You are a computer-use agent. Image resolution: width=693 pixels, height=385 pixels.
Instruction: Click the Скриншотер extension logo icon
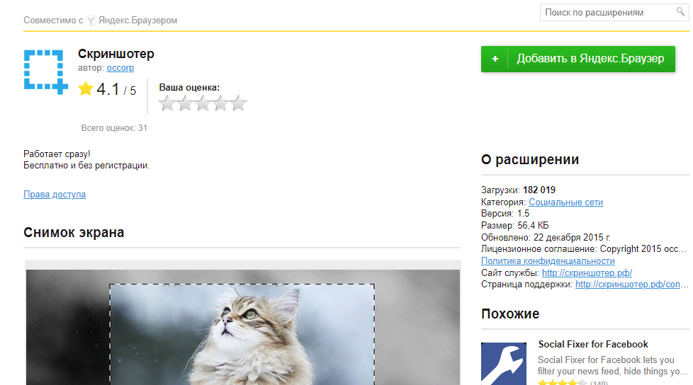pyautogui.click(x=46, y=72)
